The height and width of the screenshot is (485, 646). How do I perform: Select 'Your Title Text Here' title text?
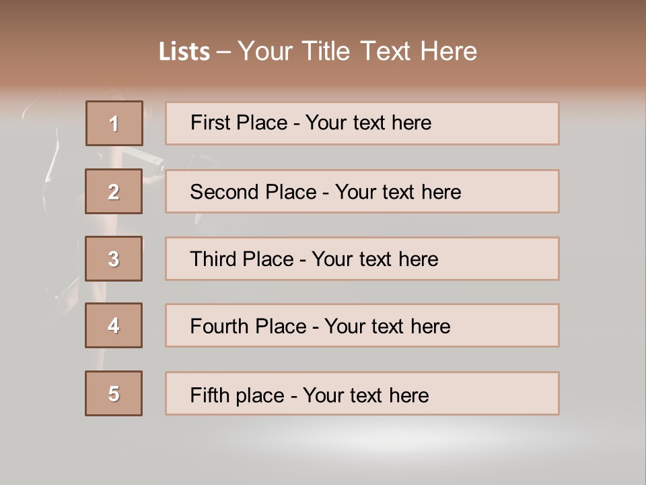(x=357, y=51)
